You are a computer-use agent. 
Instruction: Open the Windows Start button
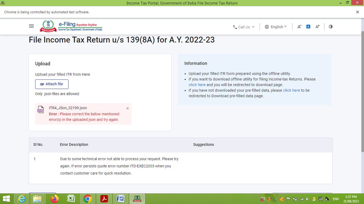(x=6, y=199)
